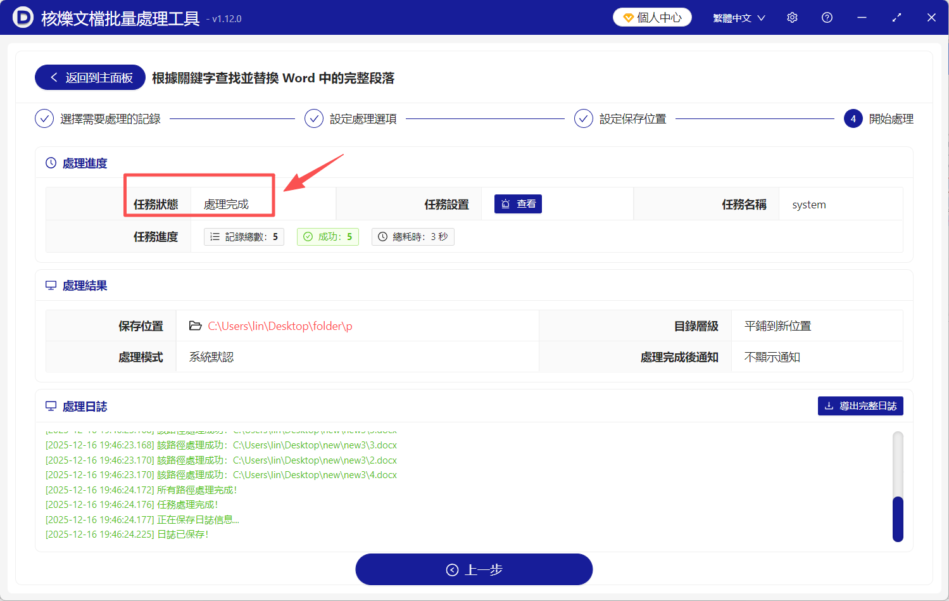The width and height of the screenshot is (949, 601).
Task: Click the list icon on 記錄總數 badge
Action: [x=215, y=236]
